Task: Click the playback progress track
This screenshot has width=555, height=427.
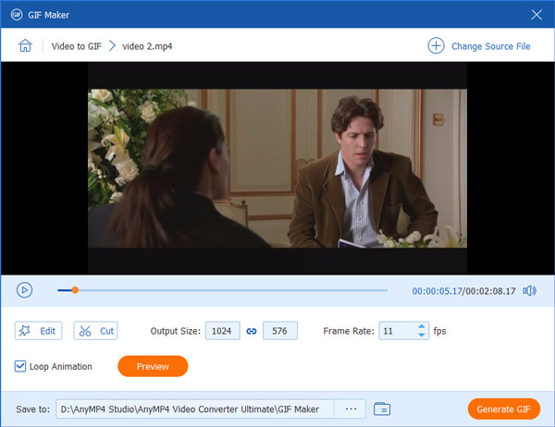Action: [x=222, y=290]
